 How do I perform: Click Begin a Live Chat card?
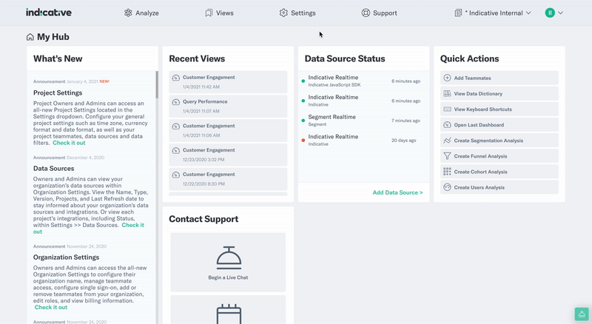[228, 262]
